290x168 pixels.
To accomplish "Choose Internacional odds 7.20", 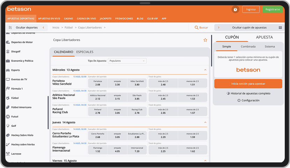I will pos(137,150).
